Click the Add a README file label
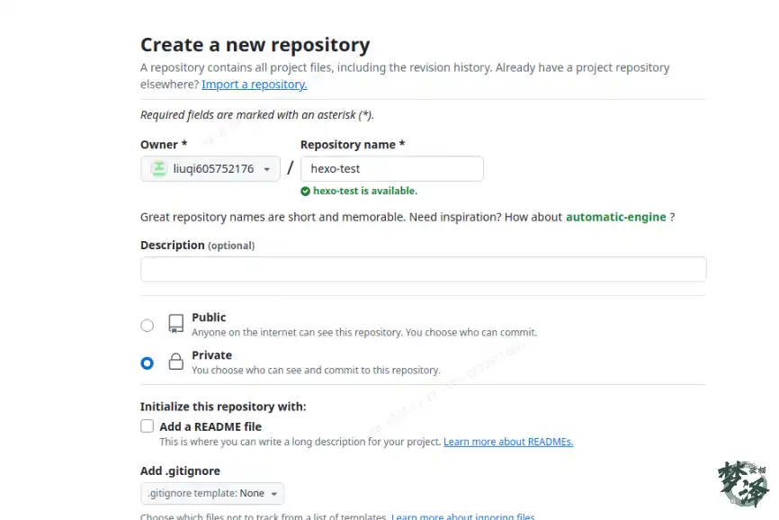Screen dimensions: 779x520 click(x=210, y=426)
